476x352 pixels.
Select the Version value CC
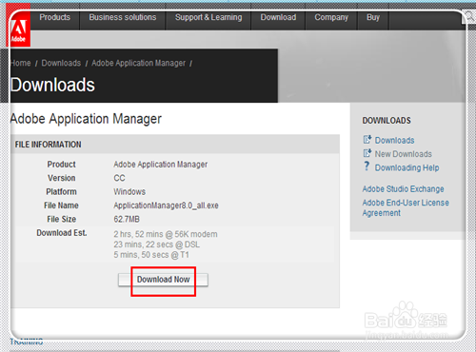[119, 178]
